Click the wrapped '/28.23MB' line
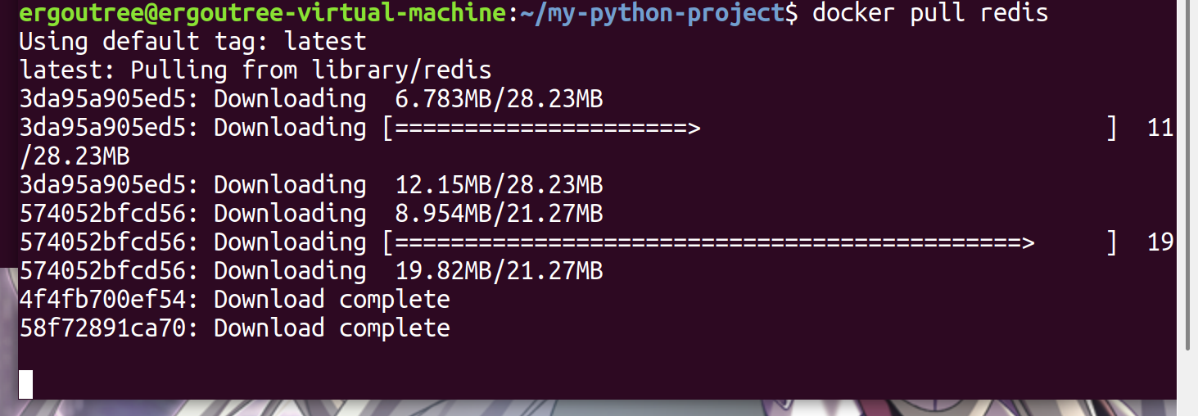1198x416 pixels. point(75,156)
